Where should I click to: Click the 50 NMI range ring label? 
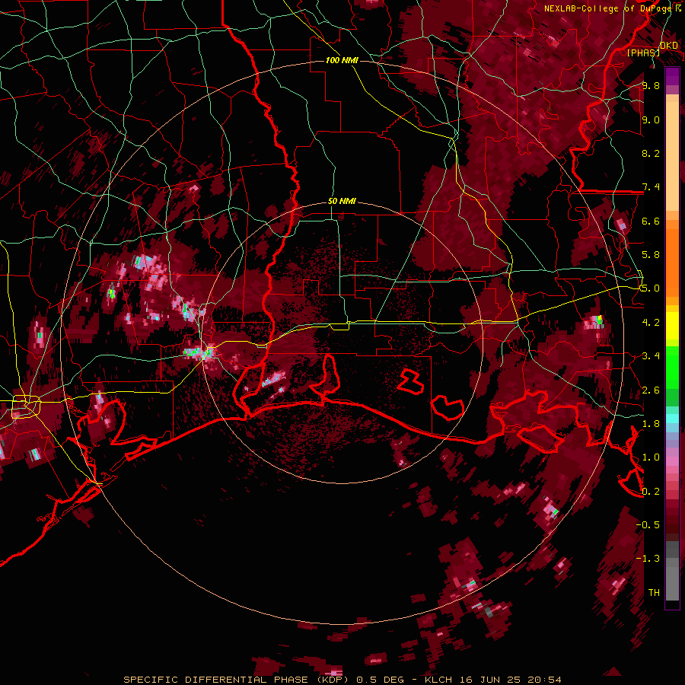click(342, 201)
